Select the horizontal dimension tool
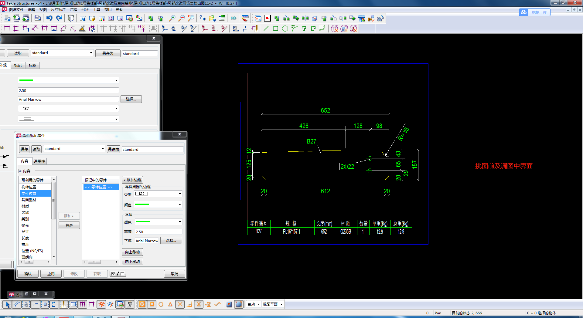This screenshot has height=318, width=583. coord(7,29)
